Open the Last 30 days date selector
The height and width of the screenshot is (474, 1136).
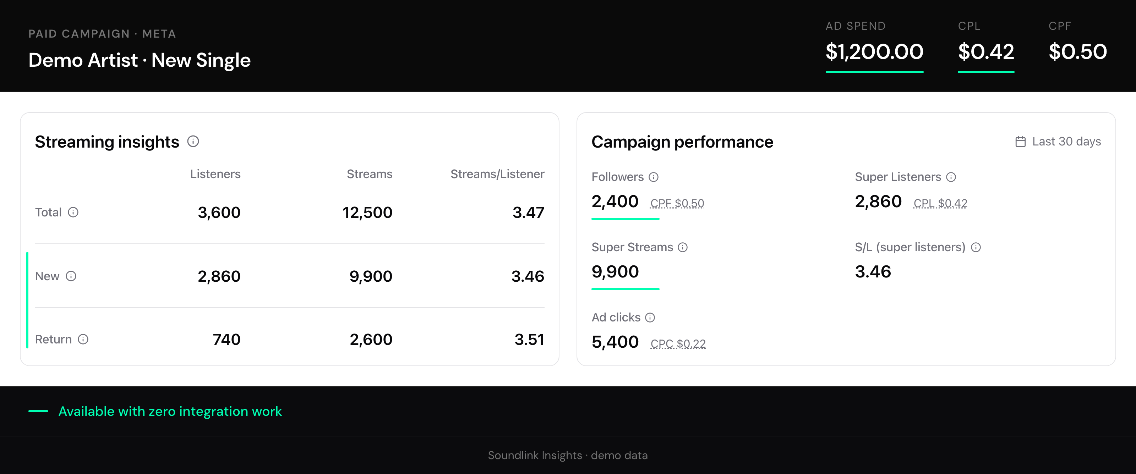1058,142
